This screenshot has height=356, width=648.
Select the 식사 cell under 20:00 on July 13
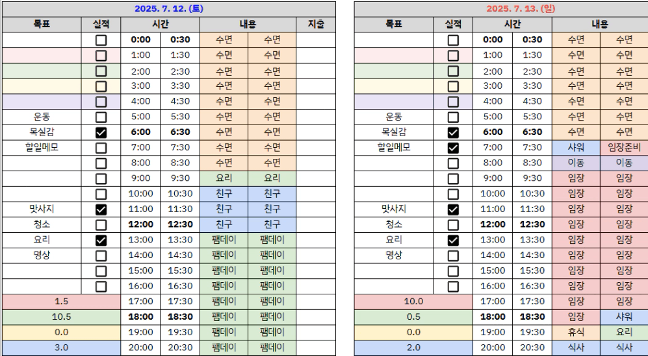pos(576,348)
